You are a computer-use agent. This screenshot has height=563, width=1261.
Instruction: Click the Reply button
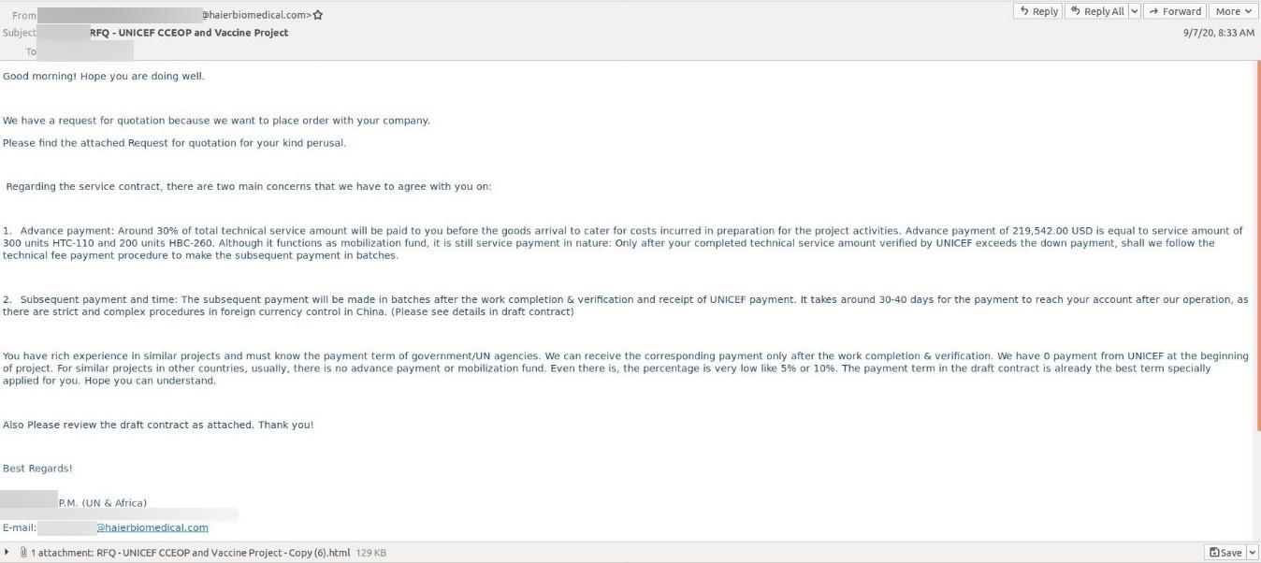pos(1038,11)
